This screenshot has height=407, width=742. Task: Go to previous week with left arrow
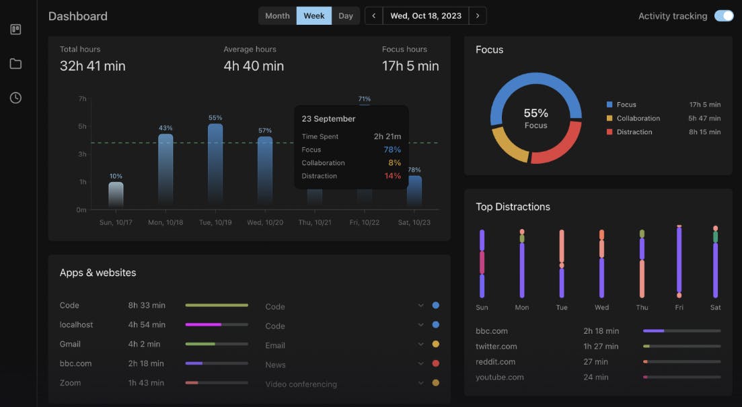(x=374, y=15)
